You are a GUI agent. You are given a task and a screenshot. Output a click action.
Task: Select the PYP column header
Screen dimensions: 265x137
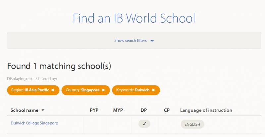94,110
